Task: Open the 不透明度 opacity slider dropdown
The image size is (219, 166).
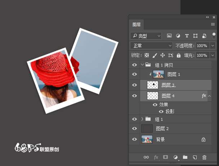Action: 212,46
